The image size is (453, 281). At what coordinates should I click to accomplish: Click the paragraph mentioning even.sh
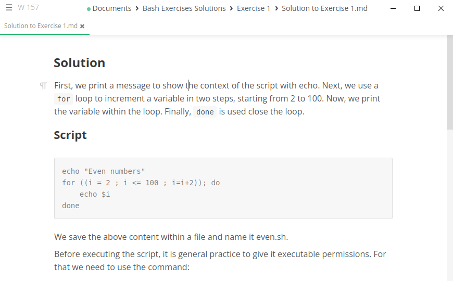171,237
